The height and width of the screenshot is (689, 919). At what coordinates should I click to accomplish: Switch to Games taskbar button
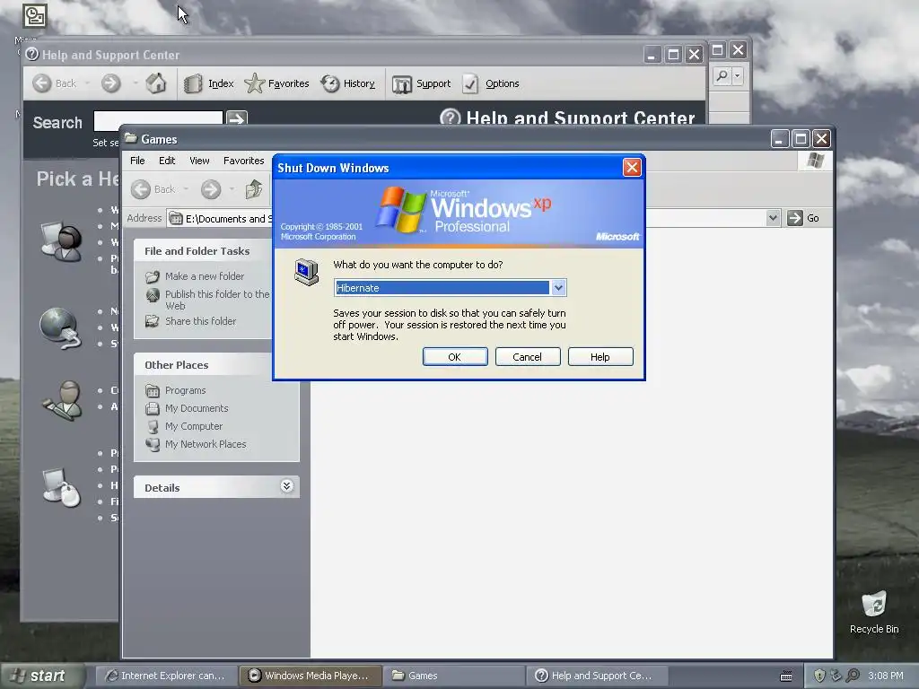click(455, 676)
